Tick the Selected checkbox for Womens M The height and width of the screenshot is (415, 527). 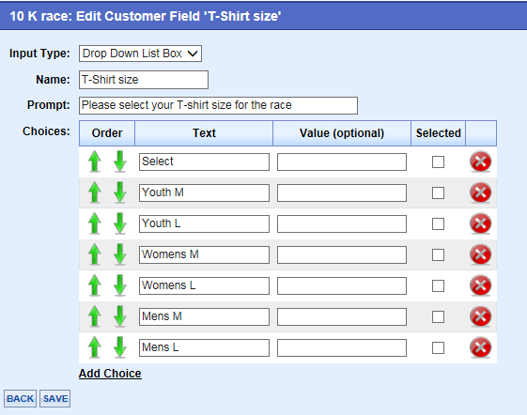click(x=438, y=254)
